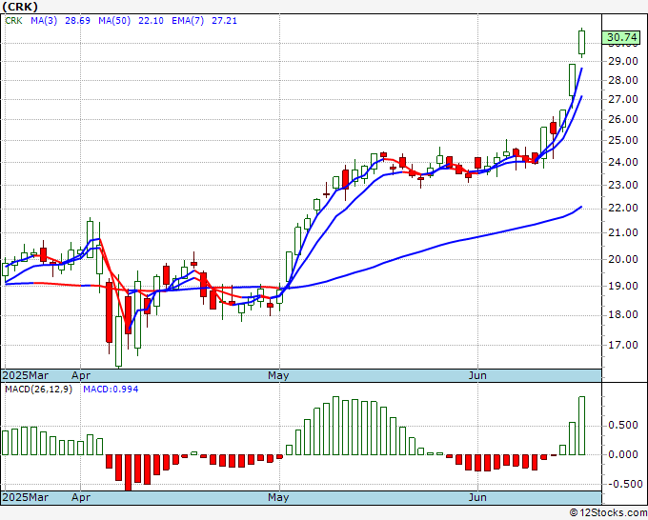Click the 25.00 price axis label

(623, 140)
